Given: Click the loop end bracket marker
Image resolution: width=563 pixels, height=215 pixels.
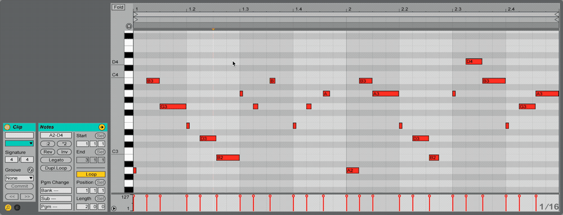Looking at the screenshot, I should pyautogui.click(x=557, y=15).
